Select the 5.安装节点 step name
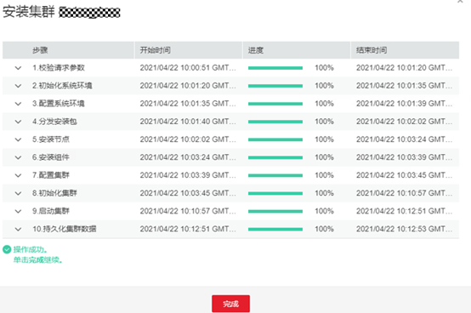Screen dimensions: 471x313 tap(51, 139)
